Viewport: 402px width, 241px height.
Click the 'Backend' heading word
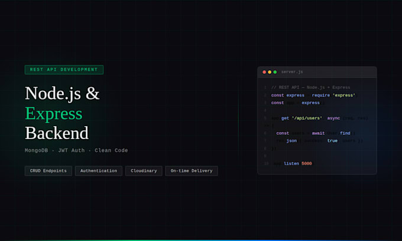57,133
